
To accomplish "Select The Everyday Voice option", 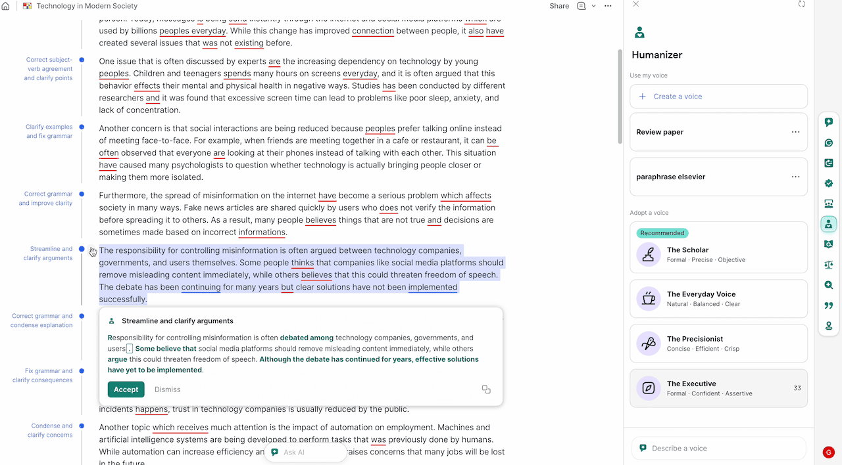I will pos(718,298).
